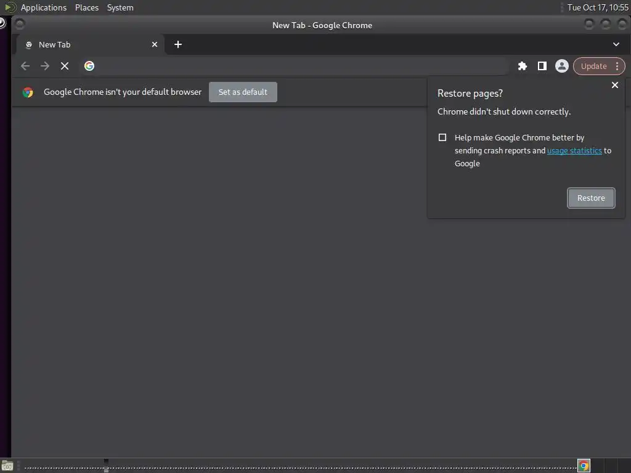The height and width of the screenshot is (473, 631).
Task: Click the Chrome logo in default browser bar
Action: click(x=28, y=92)
